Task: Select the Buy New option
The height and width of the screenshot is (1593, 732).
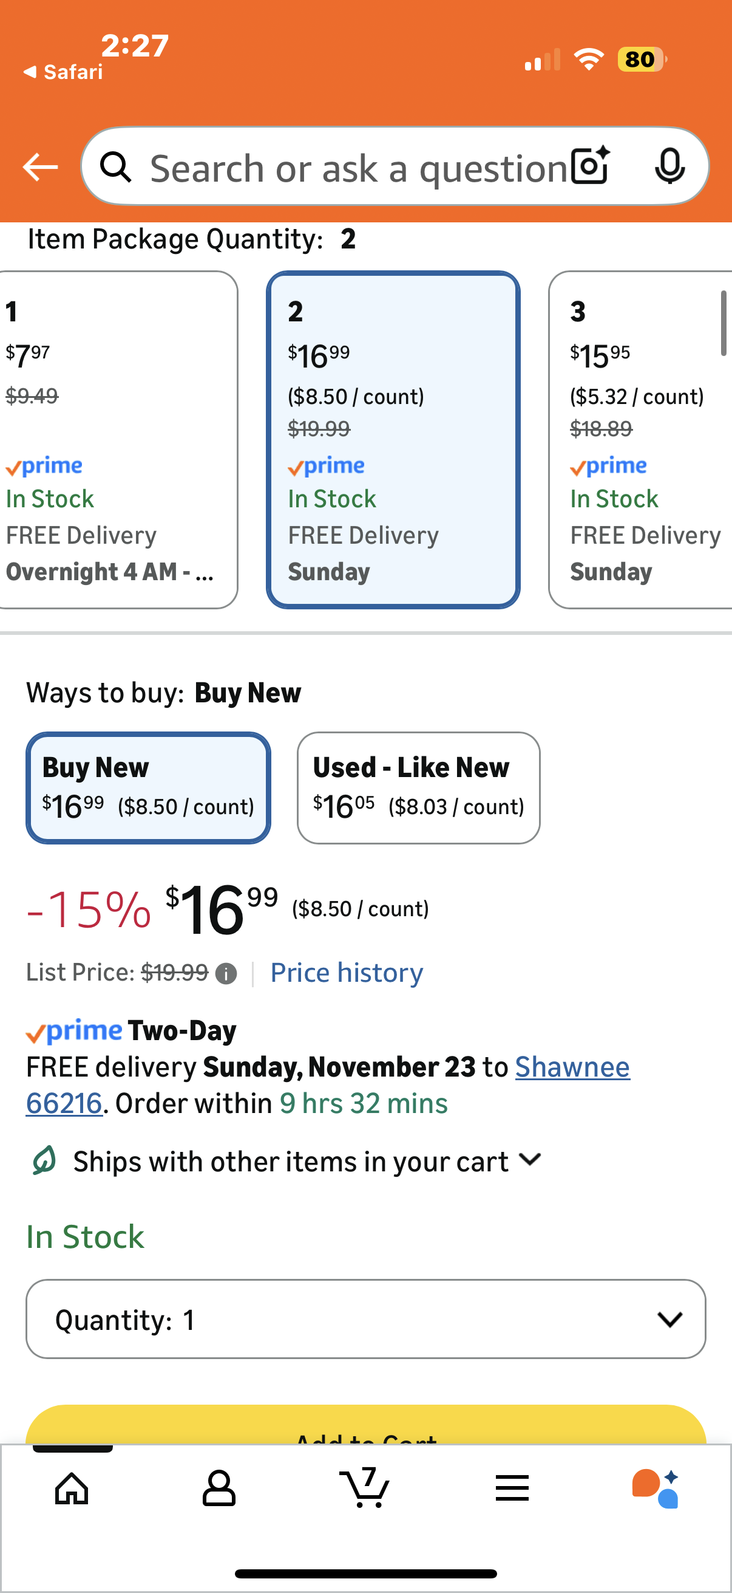Action: coord(148,788)
